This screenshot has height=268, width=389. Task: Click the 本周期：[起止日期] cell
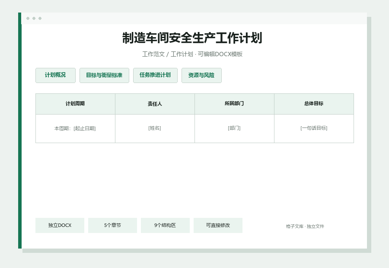(x=75, y=128)
